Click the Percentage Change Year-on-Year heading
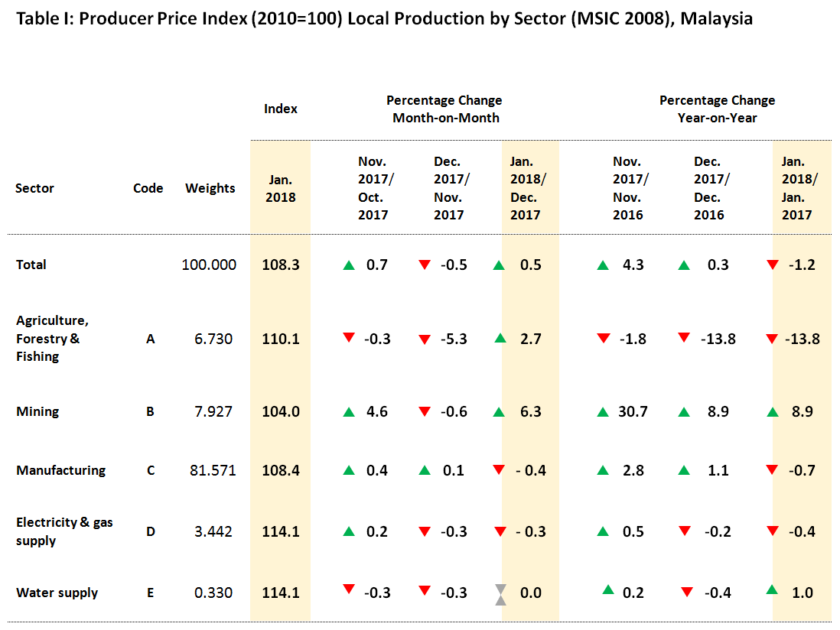Screen dimensions: 840x630 pyautogui.click(x=717, y=109)
